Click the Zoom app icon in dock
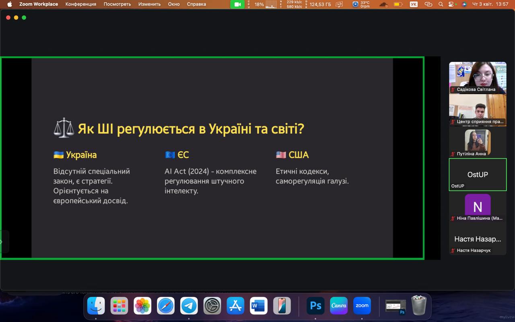The height and width of the screenshot is (322, 515). [x=362, y=306]
